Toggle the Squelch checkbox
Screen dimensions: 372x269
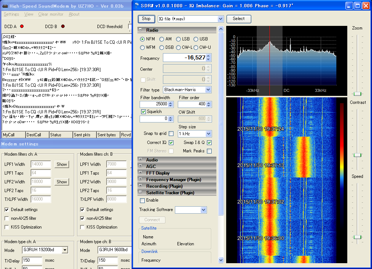(143, 112)
